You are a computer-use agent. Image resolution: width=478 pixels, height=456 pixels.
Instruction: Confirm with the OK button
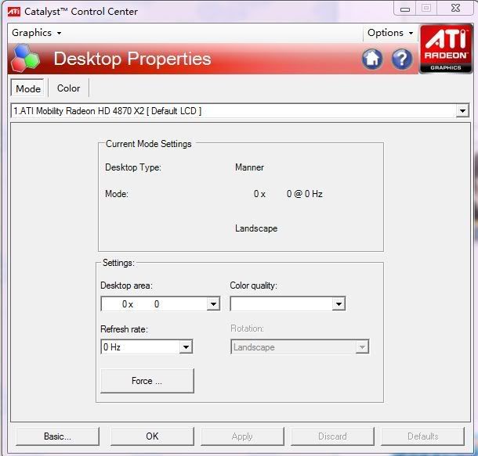152,436
